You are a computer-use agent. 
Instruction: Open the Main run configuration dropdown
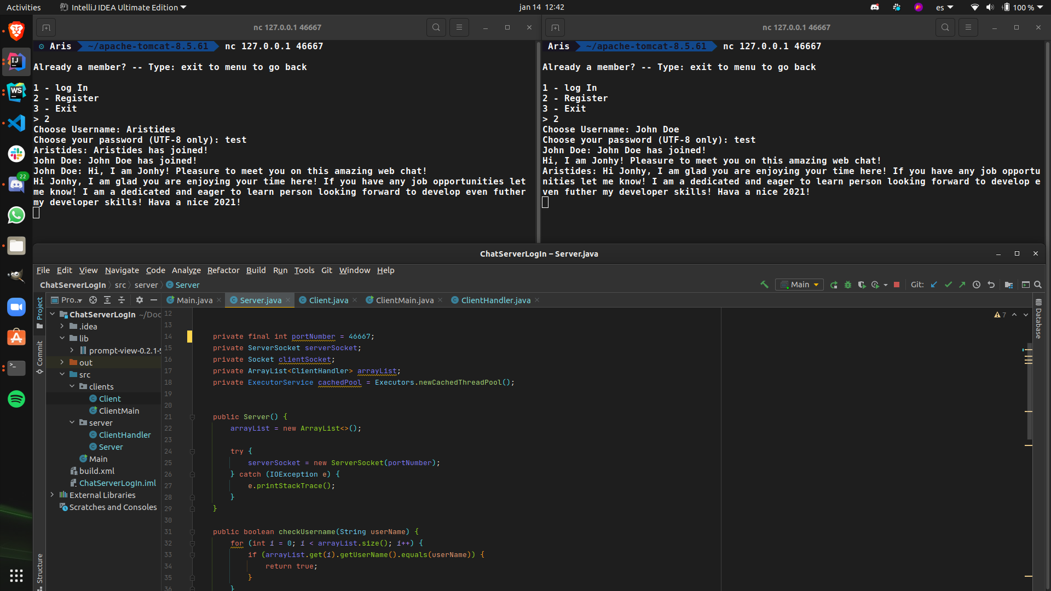[799, 285]
